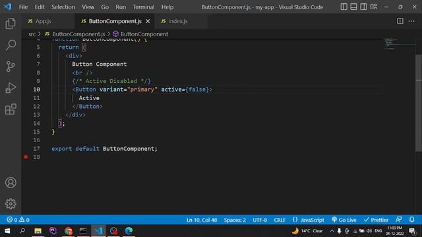422x237 pixels.
Task: Toggle the Panel layout button
Action: 353,7
